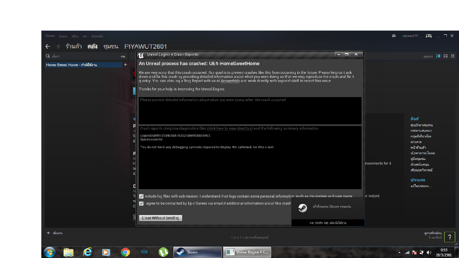
Task: Switch to the Unreal Engine 4 taskbar button
Action: tap(247, 252)
